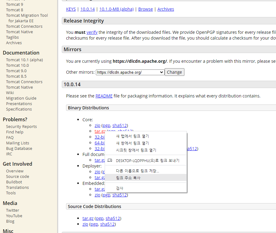Click the Embedded zip link
The width and height of the screenshot is (276, 233).
coord(97,195)
